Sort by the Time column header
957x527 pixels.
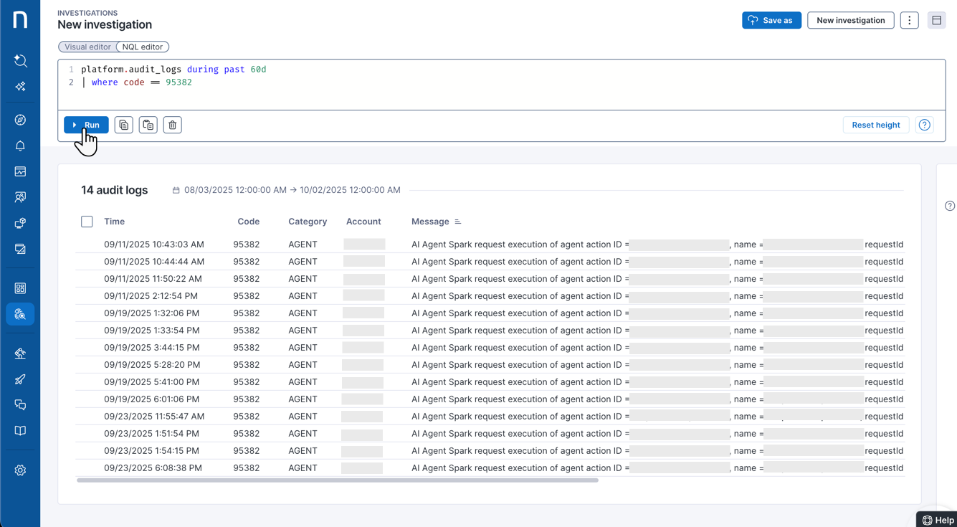[x=115, y=222]
